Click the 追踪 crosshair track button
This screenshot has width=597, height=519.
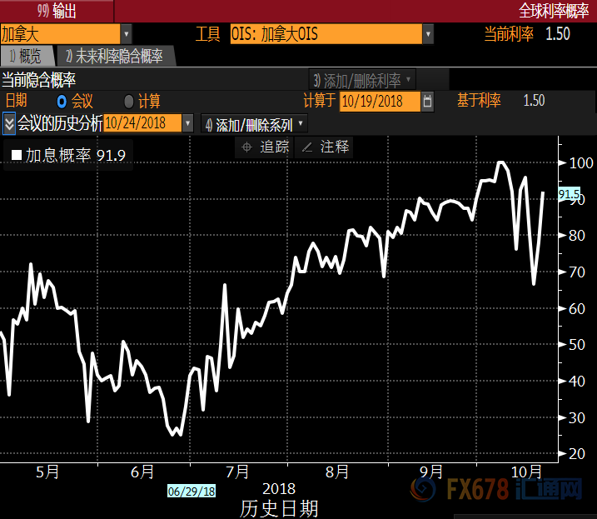click(x=265, y=147)
